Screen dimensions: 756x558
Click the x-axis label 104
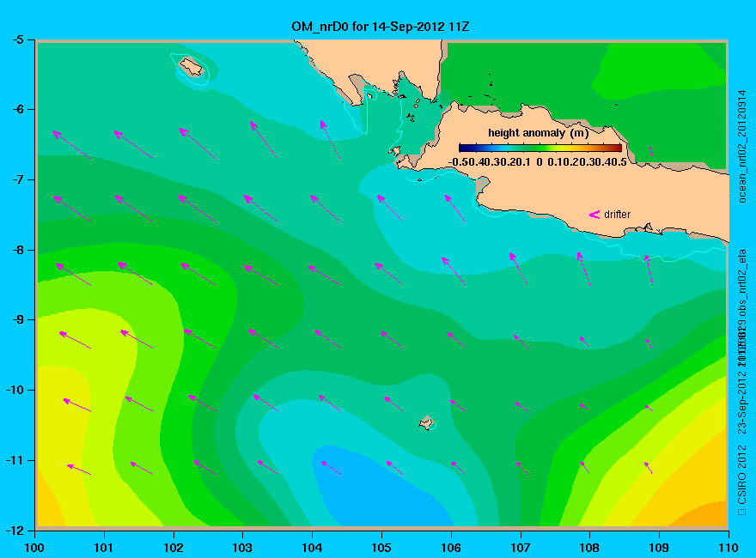click(312, 548)
